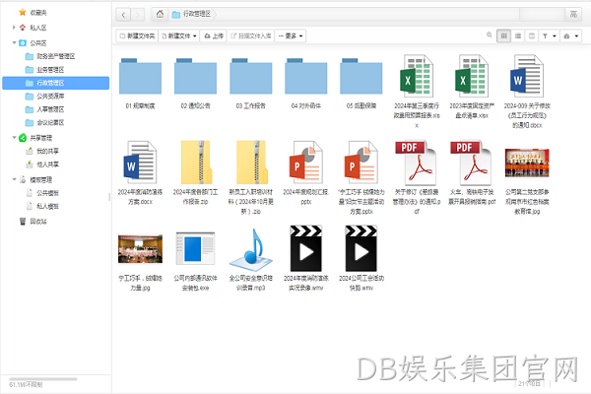Select the 2024年度 wmv video icon
The image size is (591, 394).
pos(305,248)
